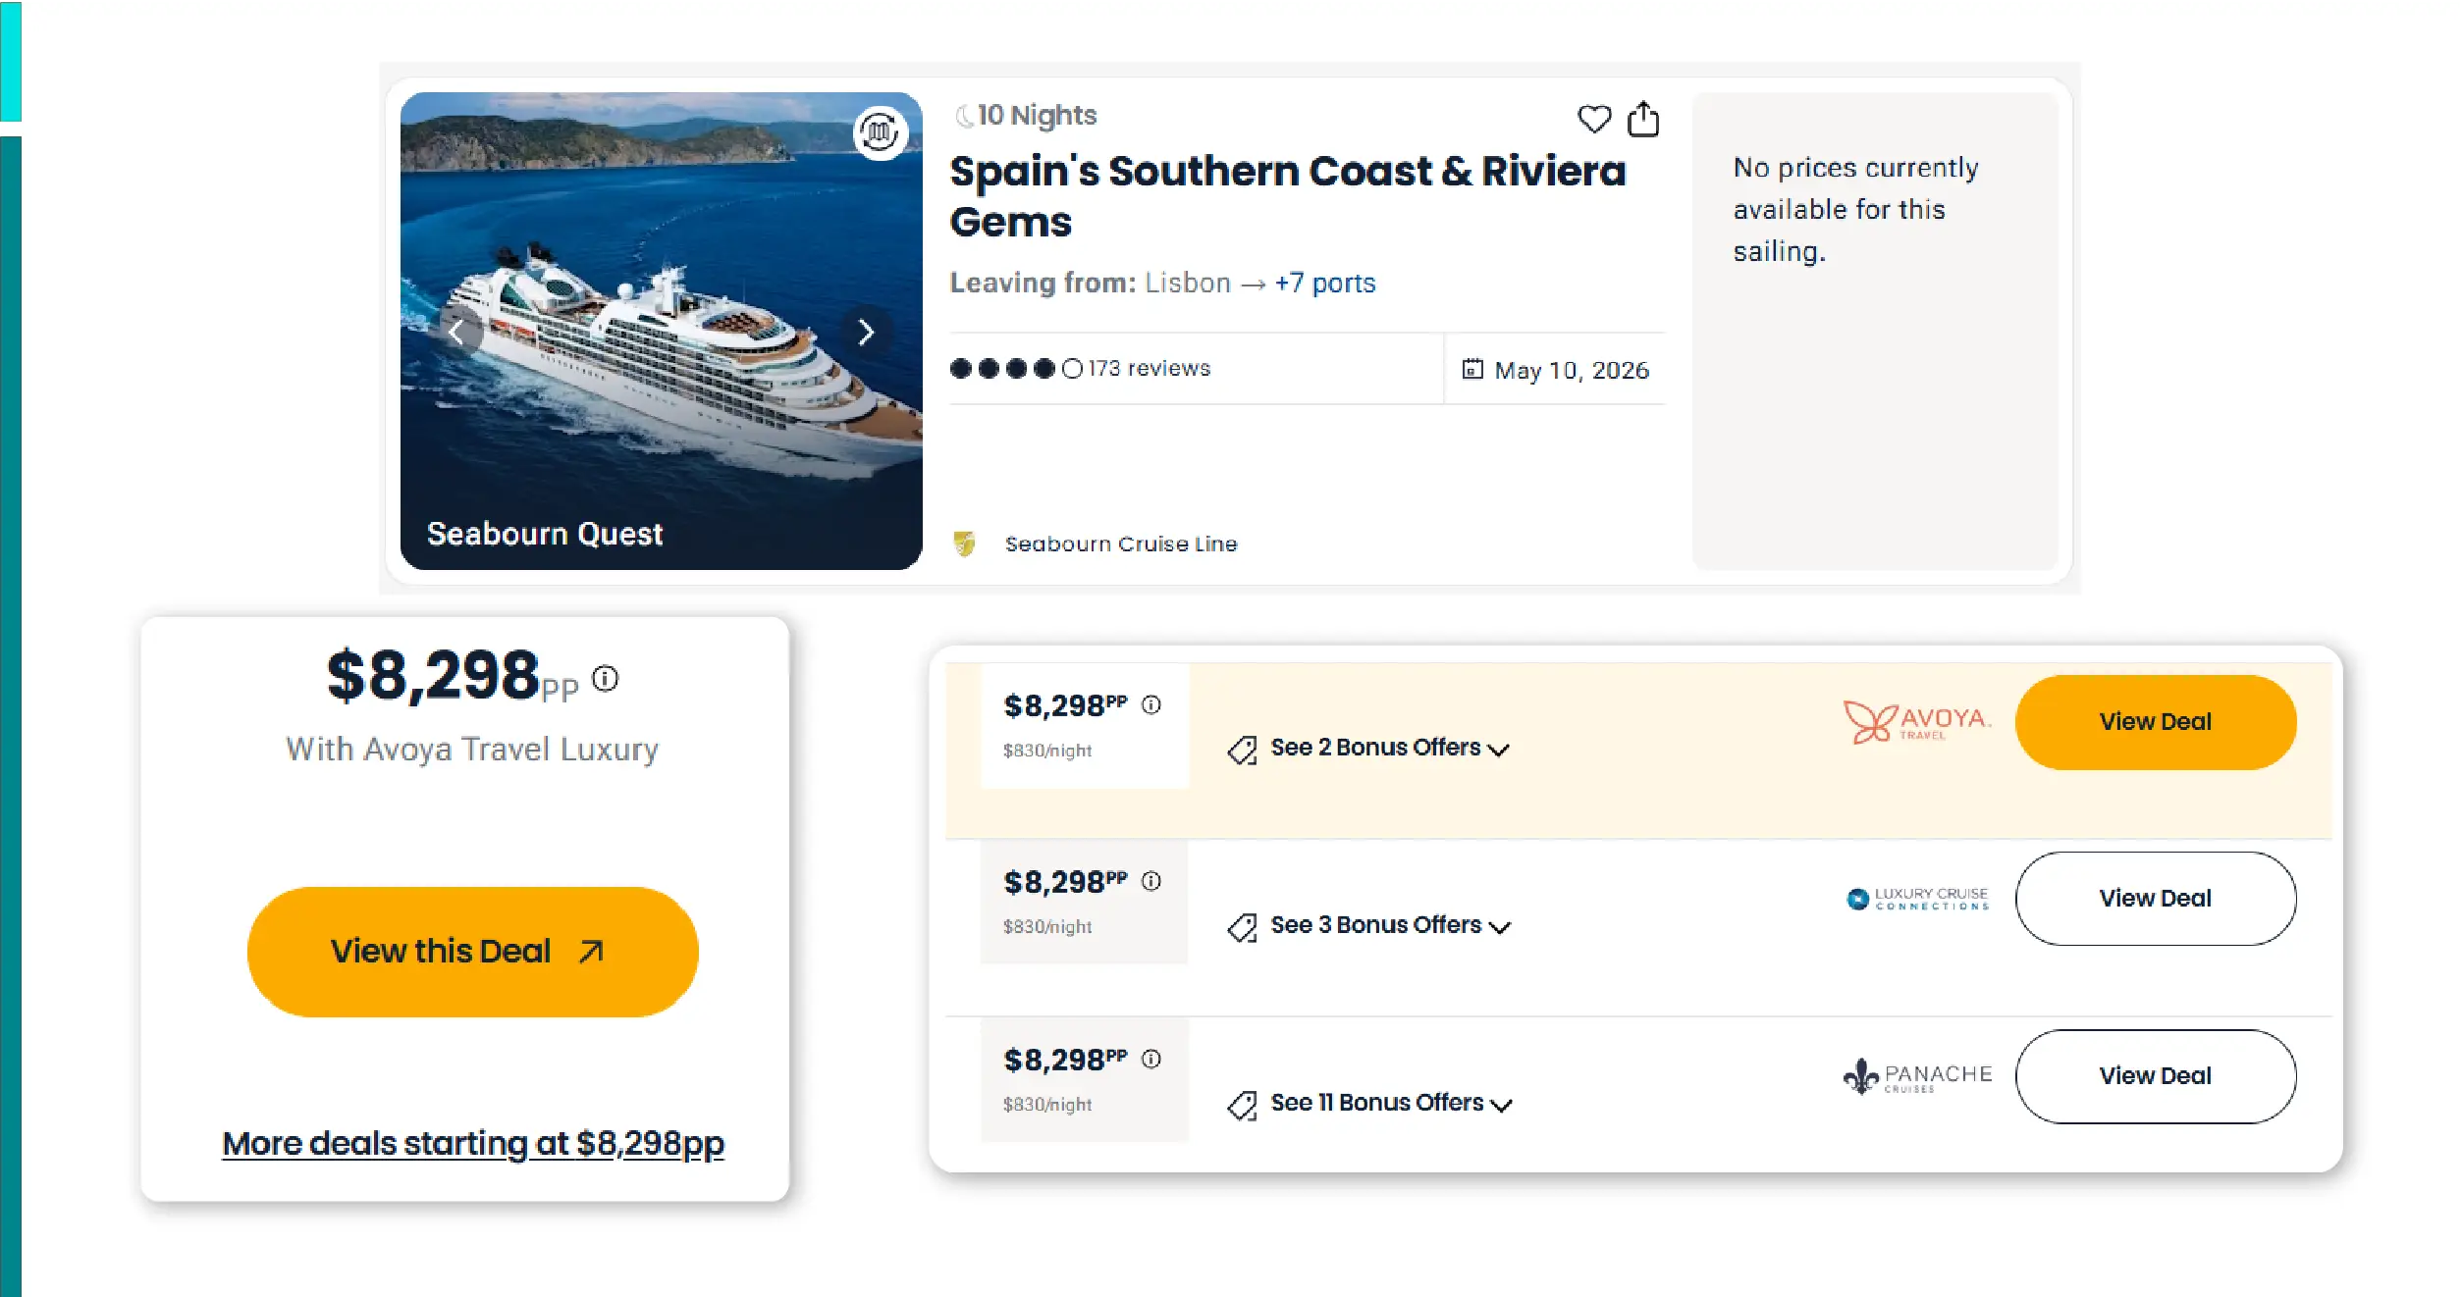The height and width of the screenshot is (1297, 2461).
Task: View Deal from Luxury Cruise Connections
Action: point(2155,899)
